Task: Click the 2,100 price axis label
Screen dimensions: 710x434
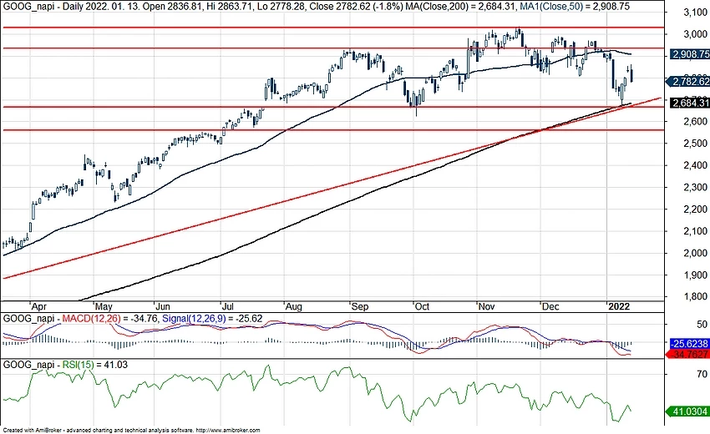Action: (695, 231)
